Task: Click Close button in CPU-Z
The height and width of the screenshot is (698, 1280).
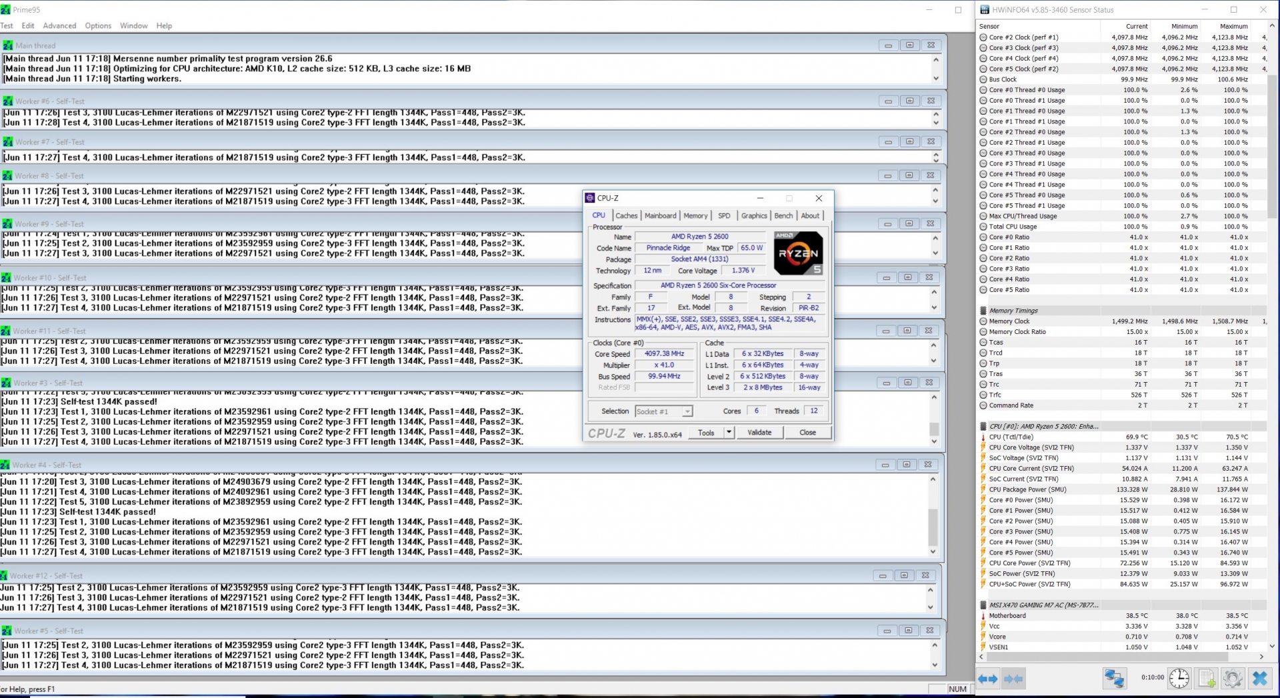Action: [x=807, y=433]
